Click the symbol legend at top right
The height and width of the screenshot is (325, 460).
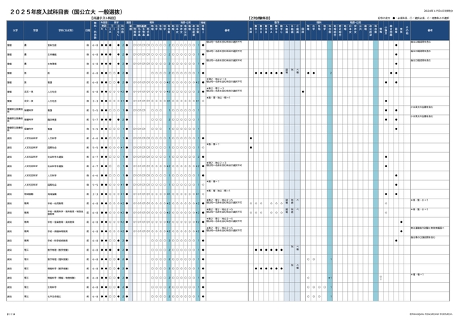pyautogui.click(x=406, y=16)
